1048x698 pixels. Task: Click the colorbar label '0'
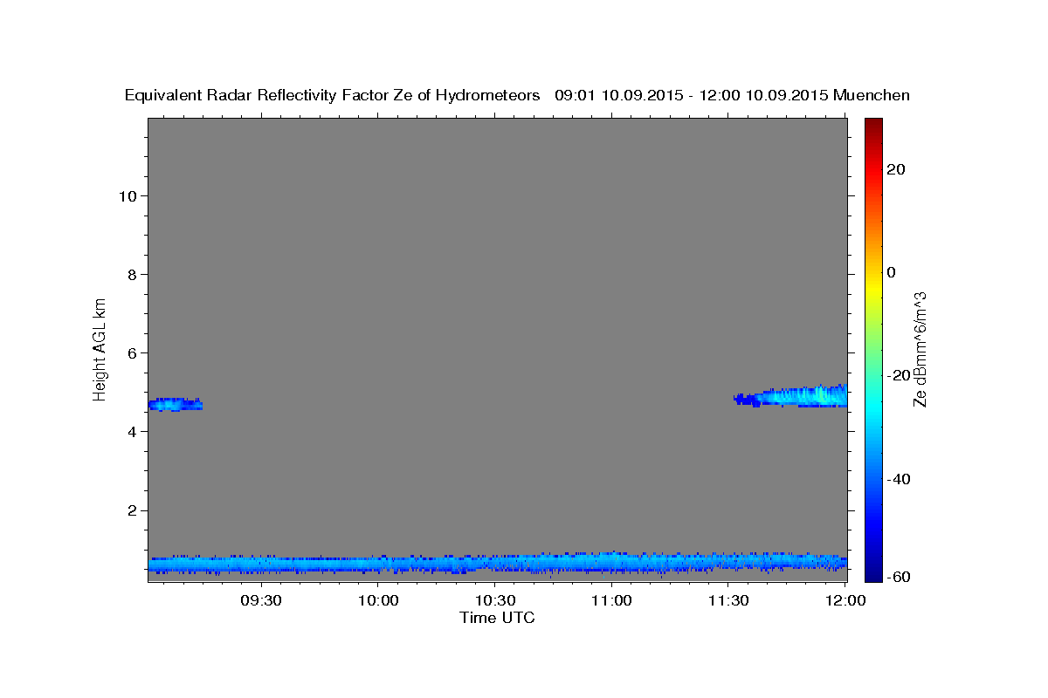(891, 272)
